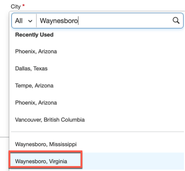Expand the chevron arrow beside All
185x171 pixels.
click(x=30, y=21)
